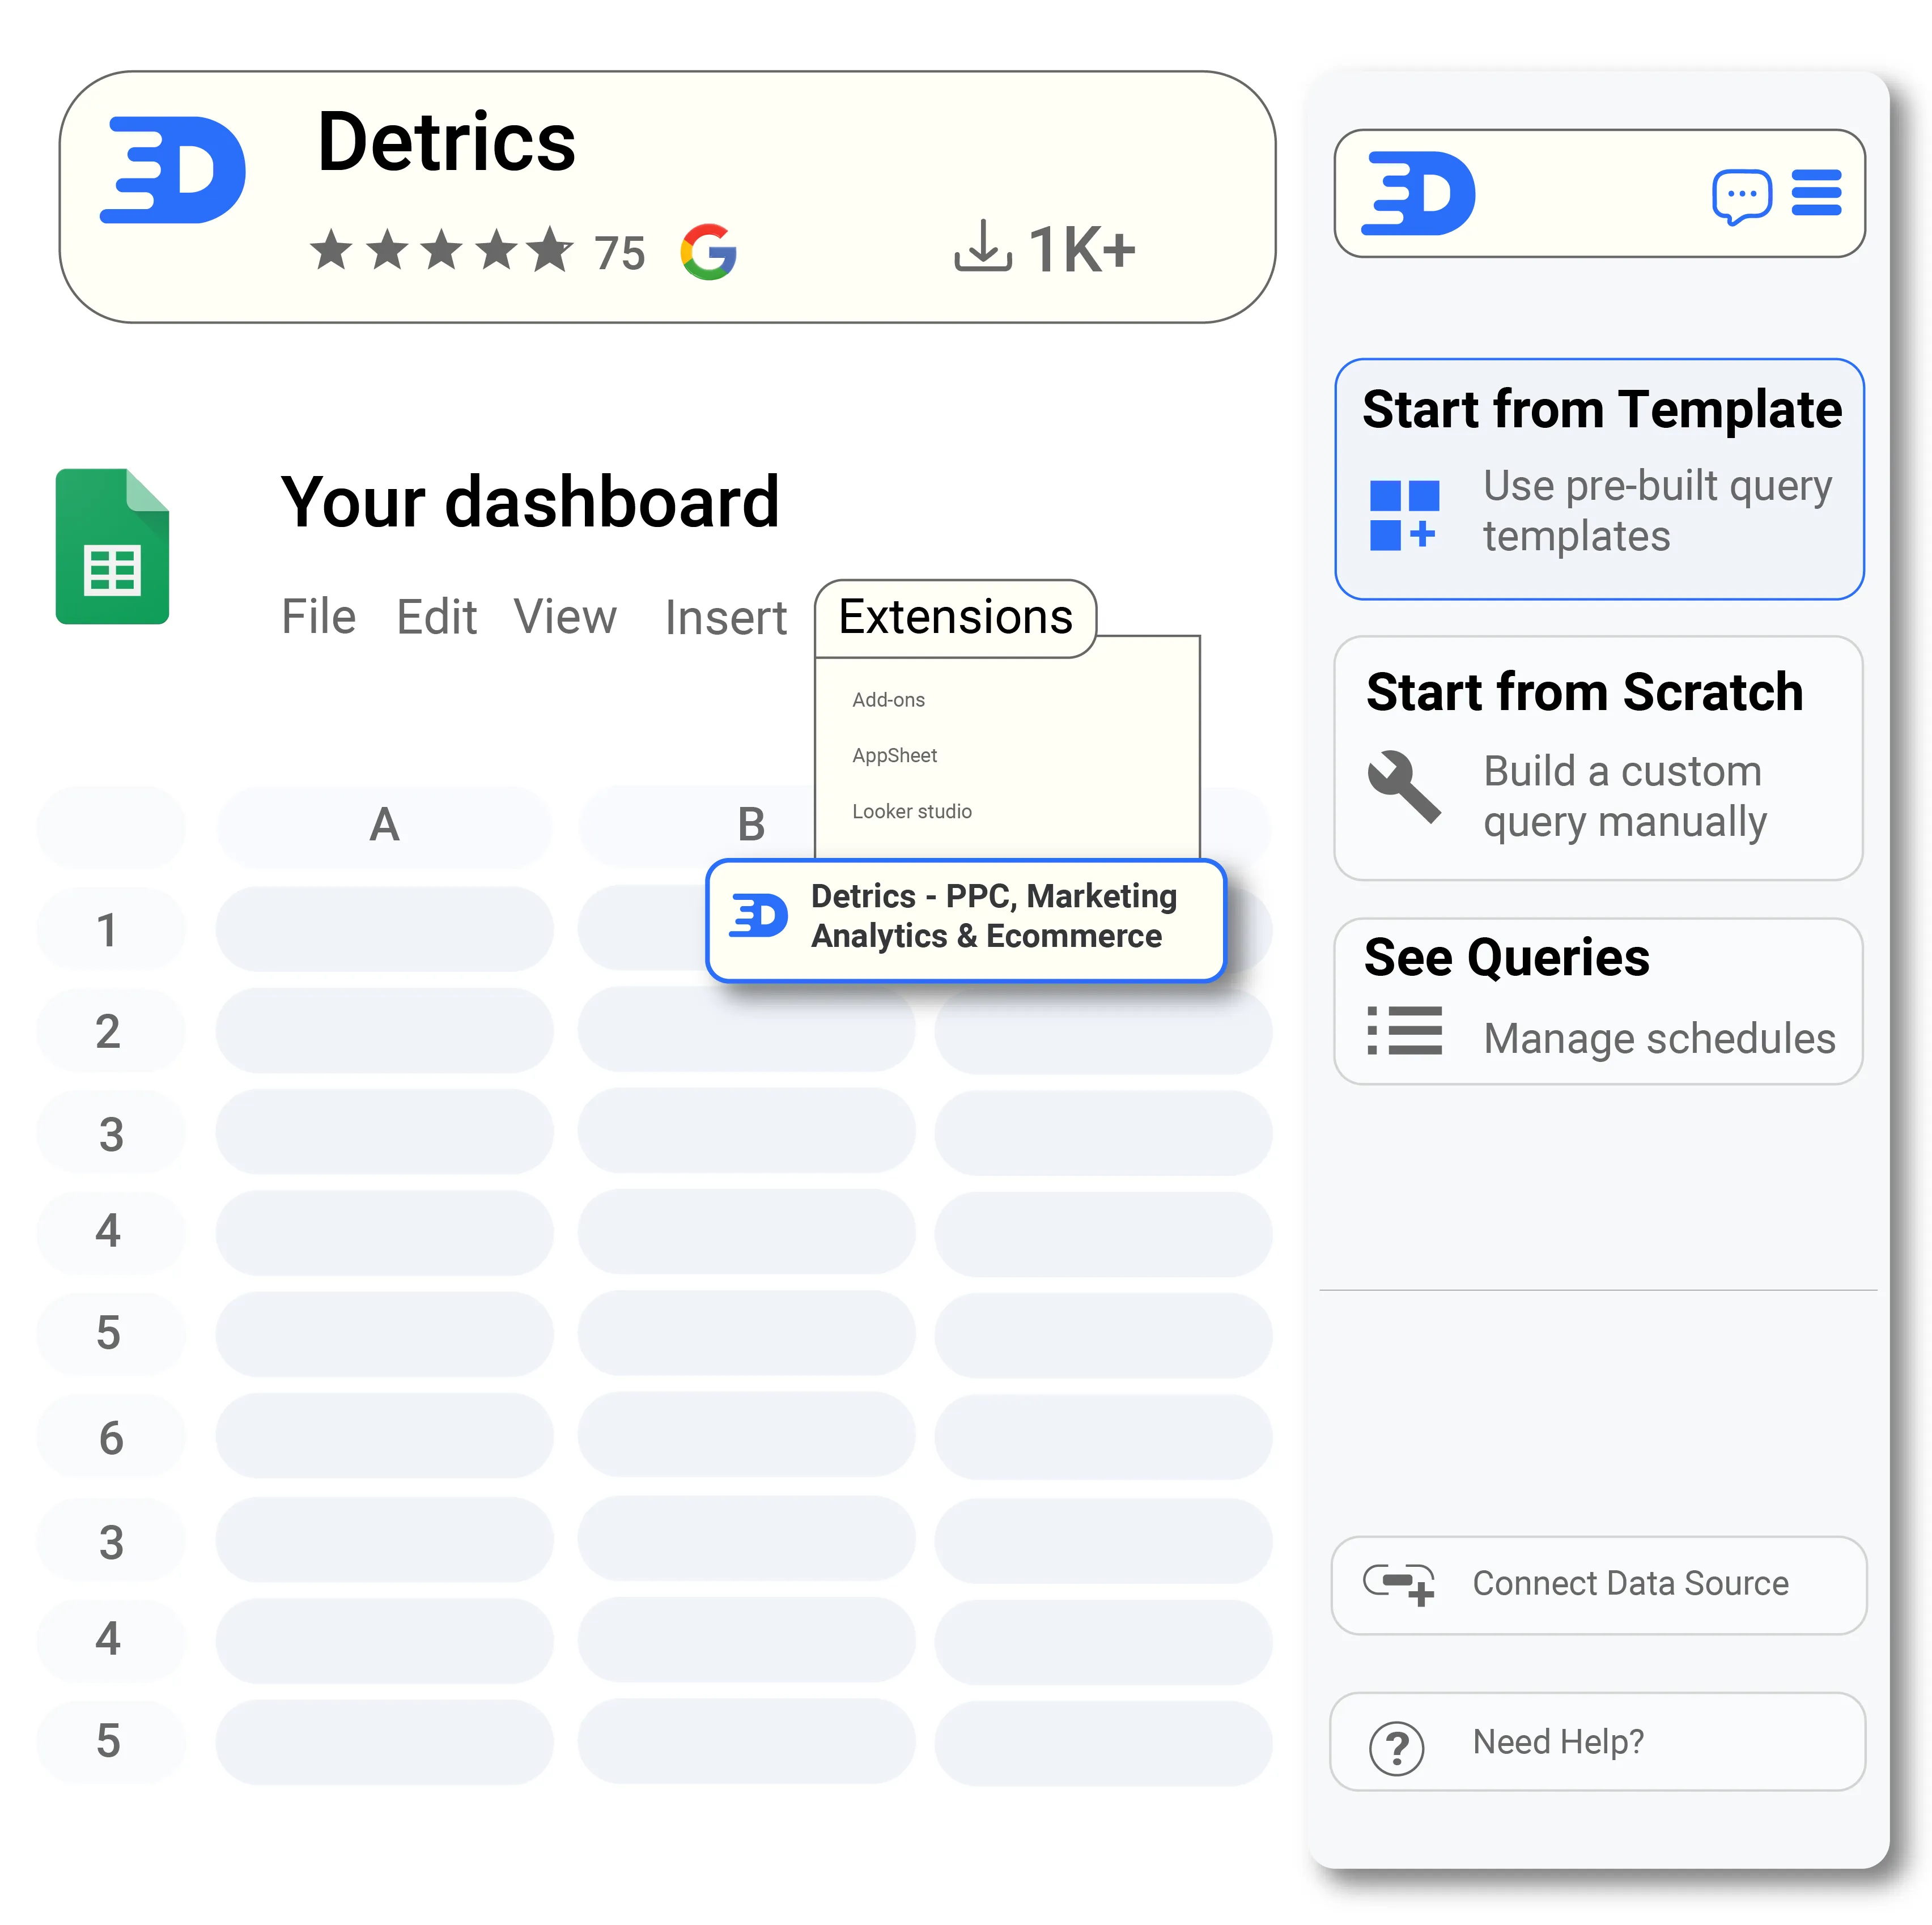Open the Insert menu
The height and width of the screenshot is (1925, 1932).
(725, 617)
